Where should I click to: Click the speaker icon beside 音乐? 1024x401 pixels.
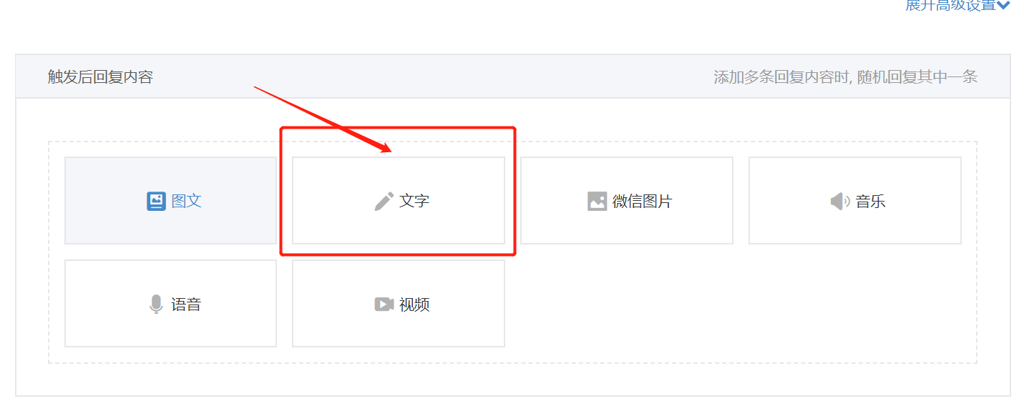tap(840, 202)
